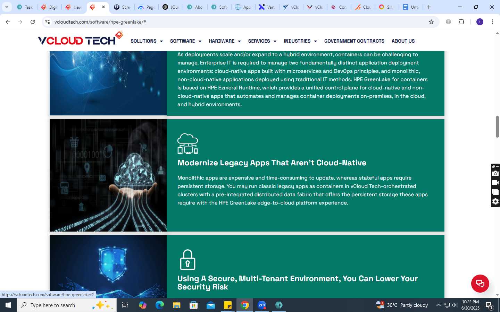The height and width of the screenshot is (312, 500).
Task: Click 'Using A Secure, Multi-Tenant Environment' heading
Action: [298, 283]
